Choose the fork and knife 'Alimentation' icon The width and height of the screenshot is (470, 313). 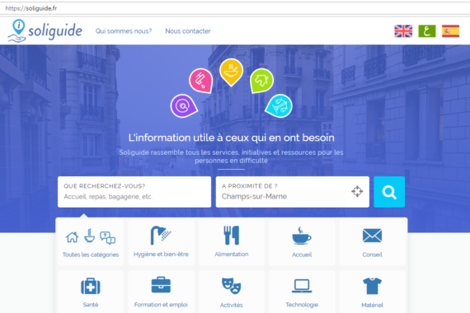[232, 236]
